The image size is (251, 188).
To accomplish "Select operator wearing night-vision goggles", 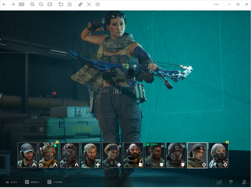I will click(70, 155).
